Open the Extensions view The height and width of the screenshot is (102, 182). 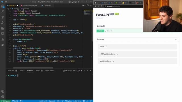[3, 28]
